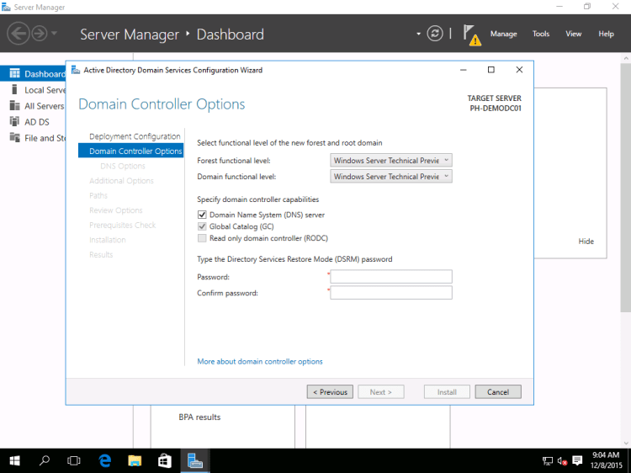This screenshot has height=473, width=631.
Task: Click the Task View taskbar icon
Action: (74, 460)
